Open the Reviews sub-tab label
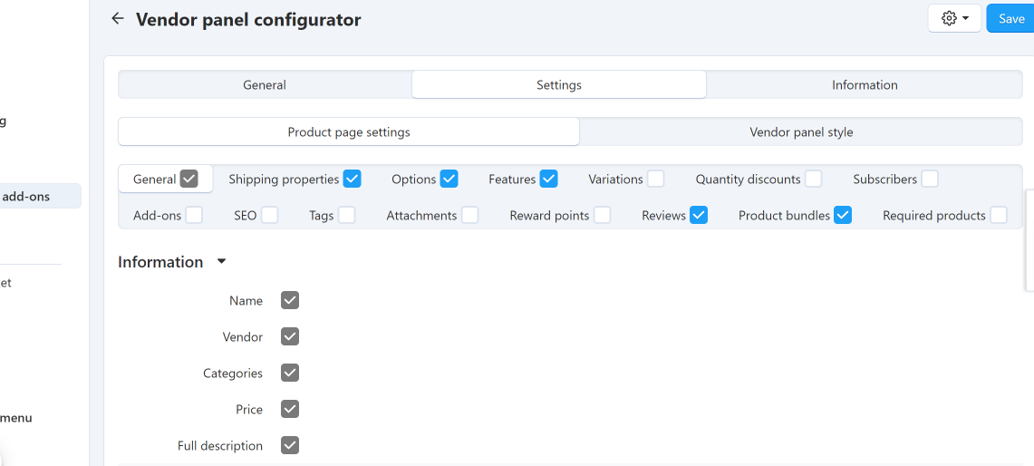The width and height of the screenshot is (1034, 466). point(664,215)
